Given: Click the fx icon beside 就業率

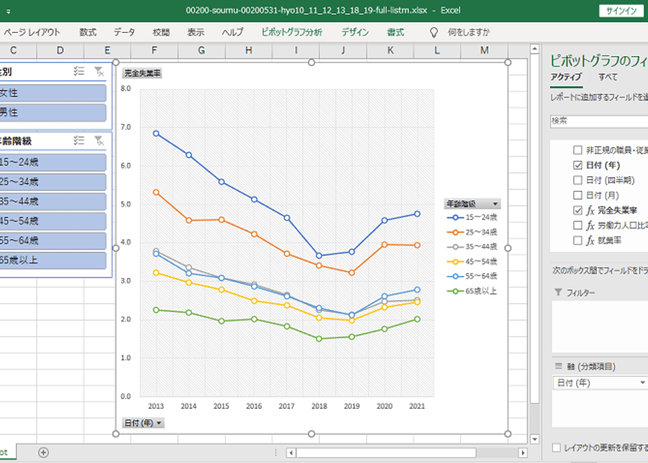Looking at the screenshot, I should coord(590,240).
